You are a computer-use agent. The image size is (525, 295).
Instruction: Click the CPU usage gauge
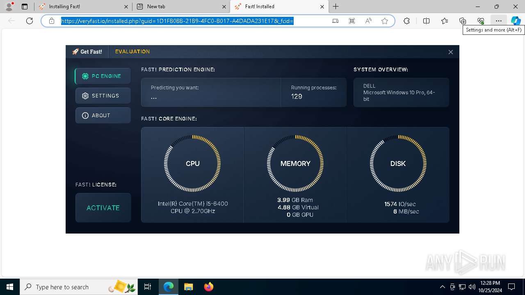point(192,163)
